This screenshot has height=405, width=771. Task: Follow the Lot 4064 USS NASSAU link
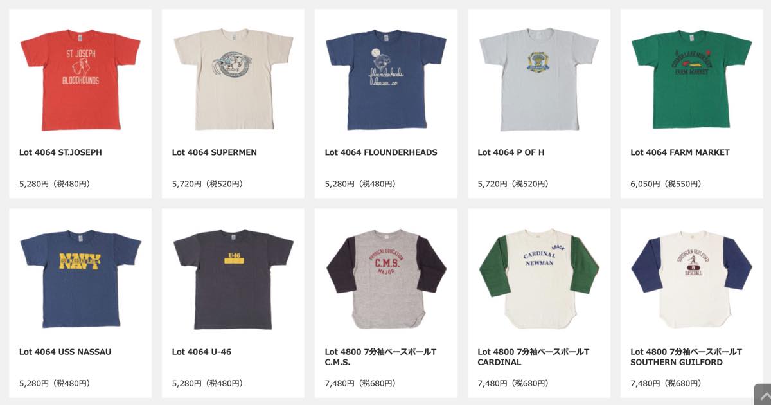pyautogui.click(x=65, y=352)
